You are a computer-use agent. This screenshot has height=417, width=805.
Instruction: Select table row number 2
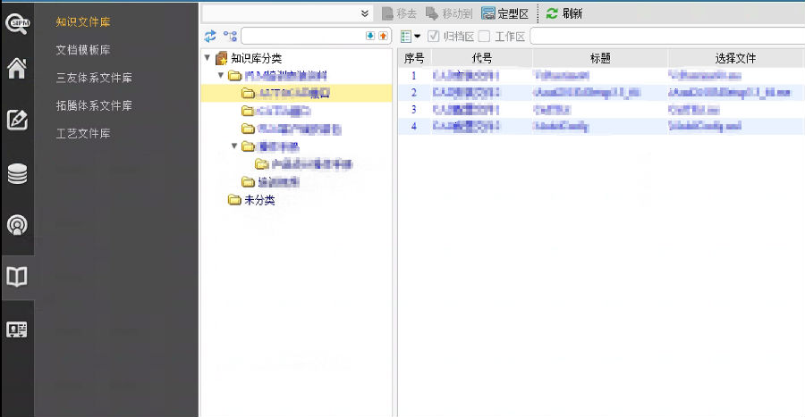(x=601, y=93)
